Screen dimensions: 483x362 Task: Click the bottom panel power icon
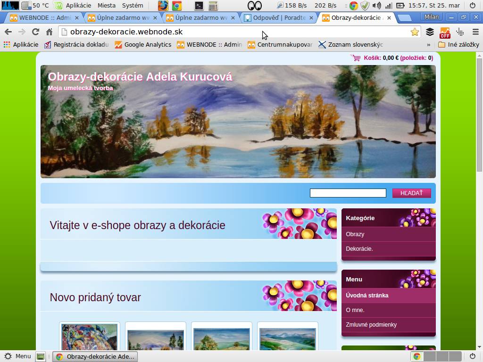(472, 356)
